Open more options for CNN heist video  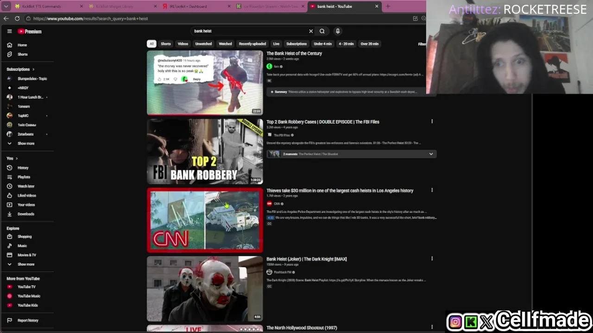coord(432,190)
